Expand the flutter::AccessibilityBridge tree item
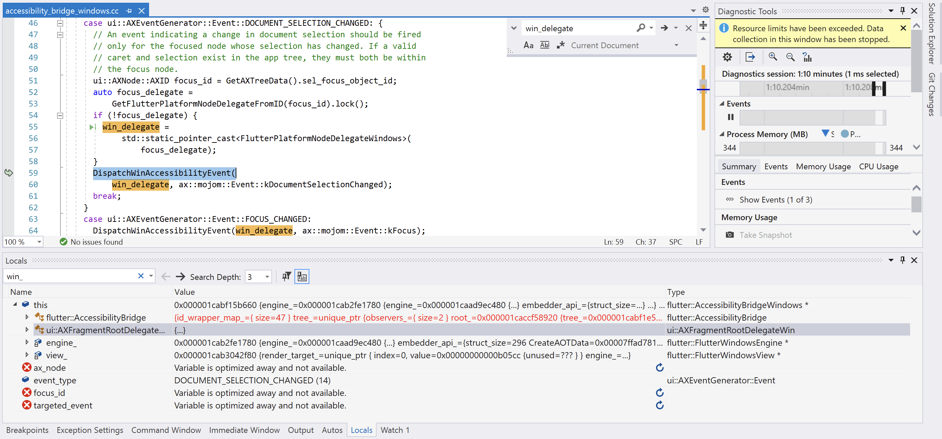This screenshot has height=439, width=942. point(27,318)
